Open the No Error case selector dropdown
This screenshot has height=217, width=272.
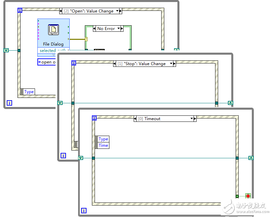click(x=118, y=28)
